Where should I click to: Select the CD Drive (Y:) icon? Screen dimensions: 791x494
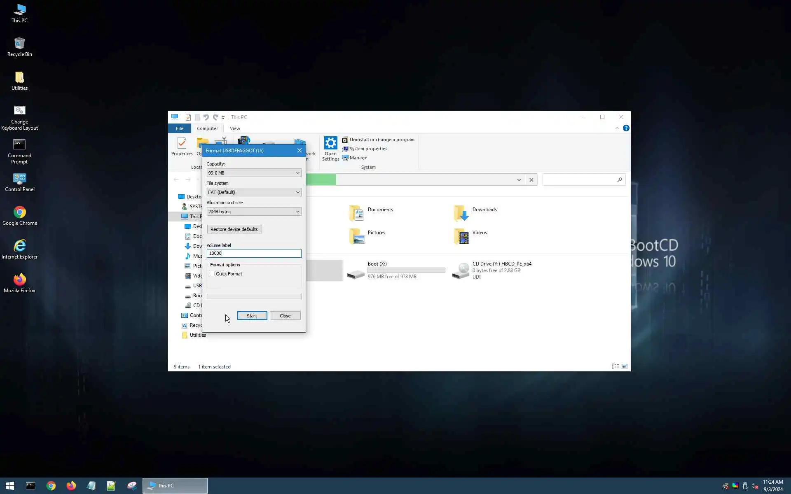(x=461, y=270)
